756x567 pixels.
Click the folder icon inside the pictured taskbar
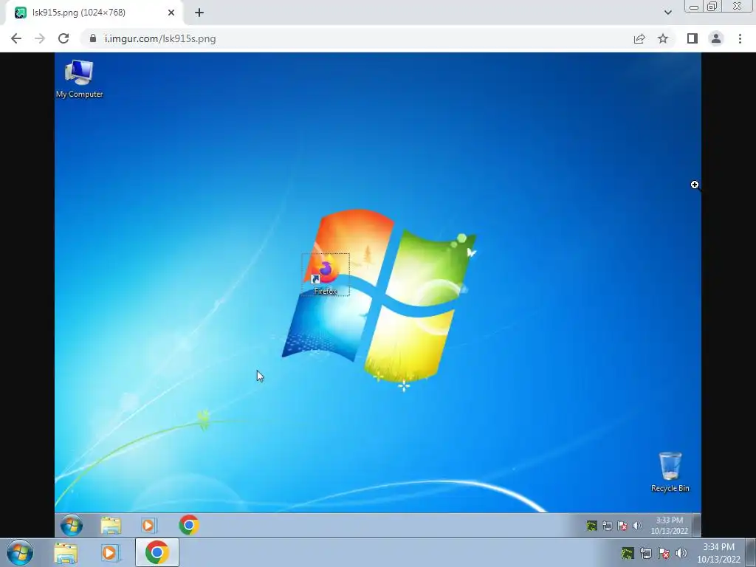(x=111, y=525)
